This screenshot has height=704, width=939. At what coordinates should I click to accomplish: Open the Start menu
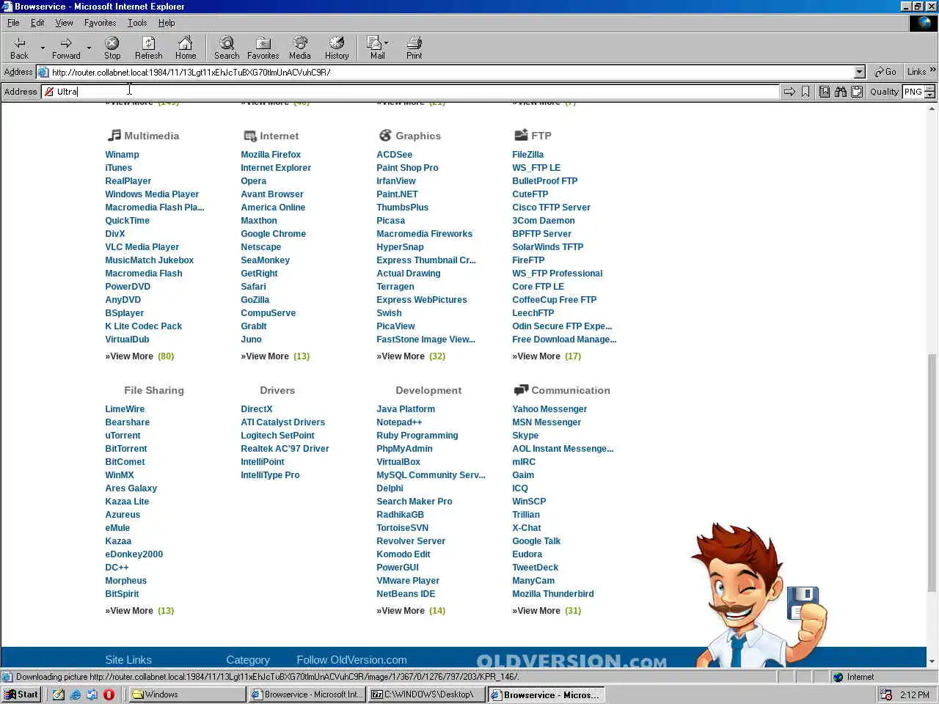coord(21,694)
